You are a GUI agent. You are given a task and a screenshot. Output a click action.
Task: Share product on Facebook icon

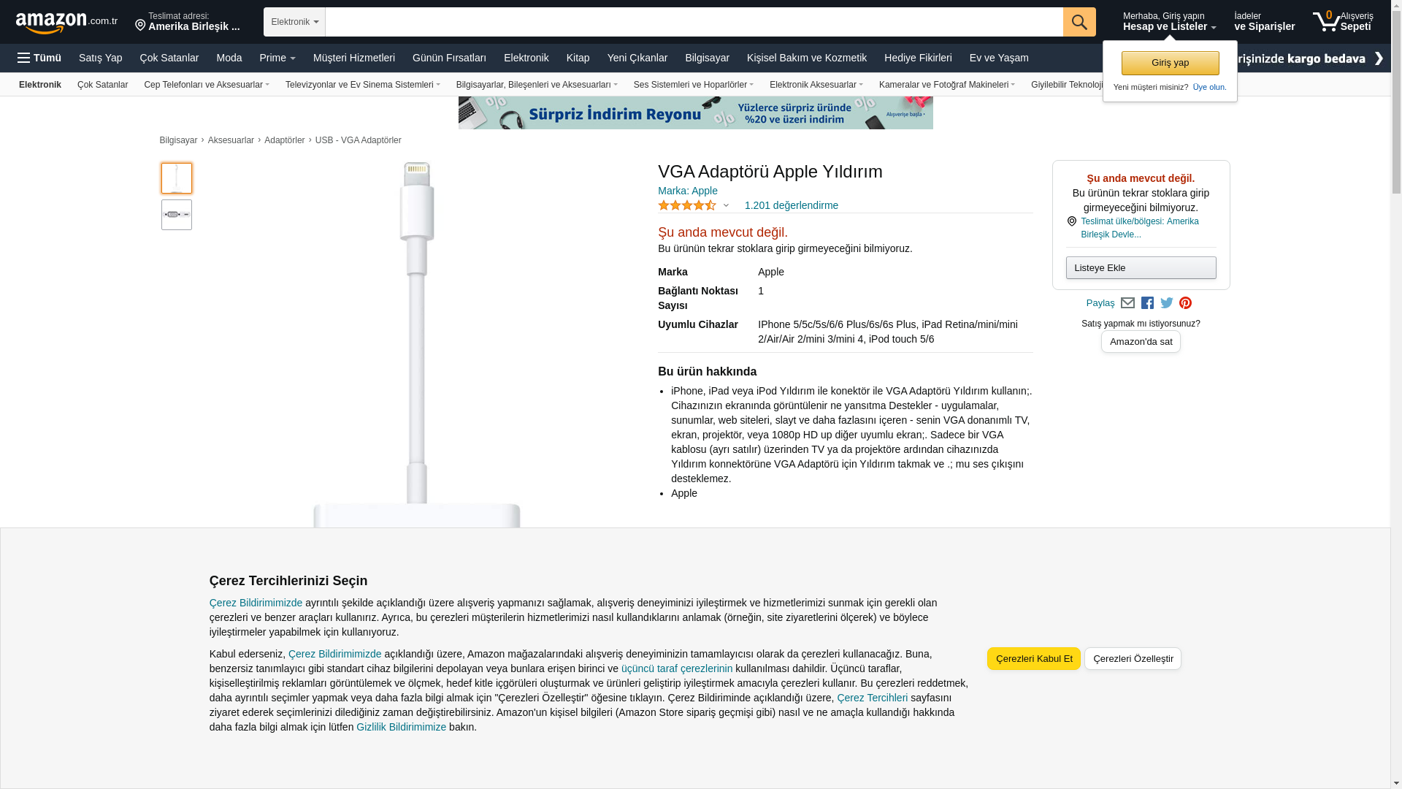(x=1147, y=303)
